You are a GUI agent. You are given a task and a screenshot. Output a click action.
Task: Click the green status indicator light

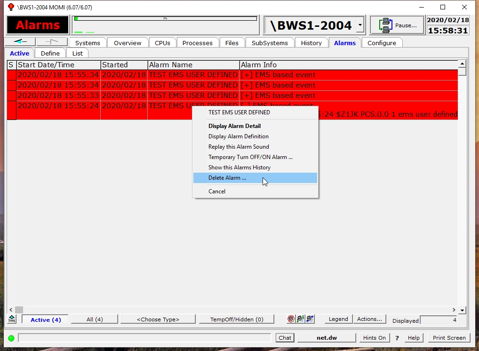11,338
